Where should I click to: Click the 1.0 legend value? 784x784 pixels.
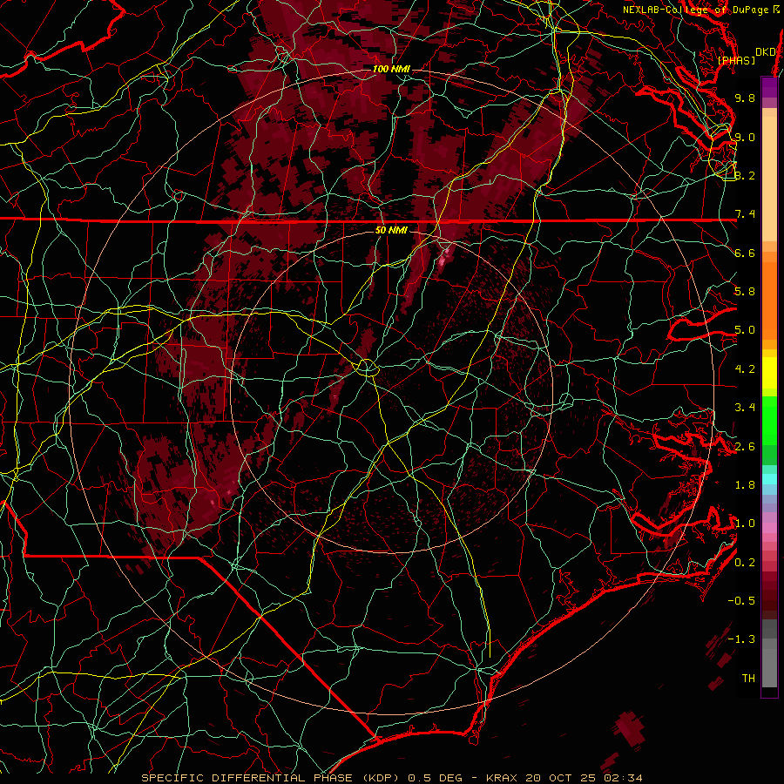click(745, 524)
